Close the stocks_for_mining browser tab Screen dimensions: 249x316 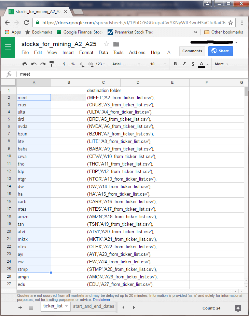tap(66, 12)
